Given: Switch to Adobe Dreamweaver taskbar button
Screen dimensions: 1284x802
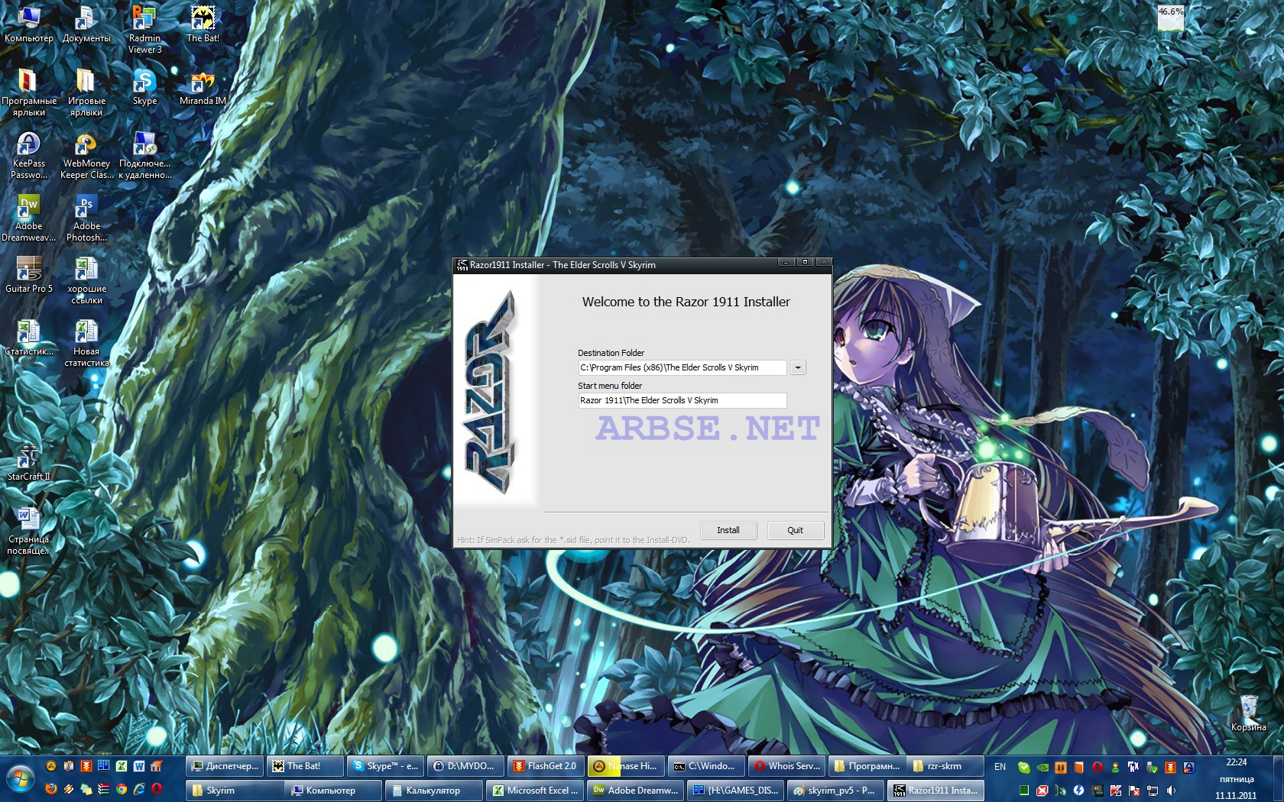Looking at the screenshot, I should [x=636, y=791].
